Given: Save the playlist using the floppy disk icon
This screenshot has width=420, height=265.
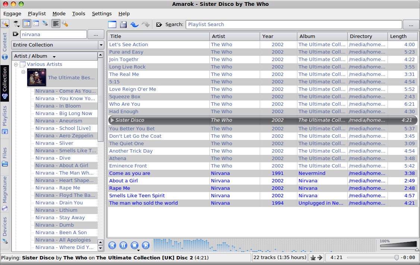Looking at the screenshot, I should 123,24.
